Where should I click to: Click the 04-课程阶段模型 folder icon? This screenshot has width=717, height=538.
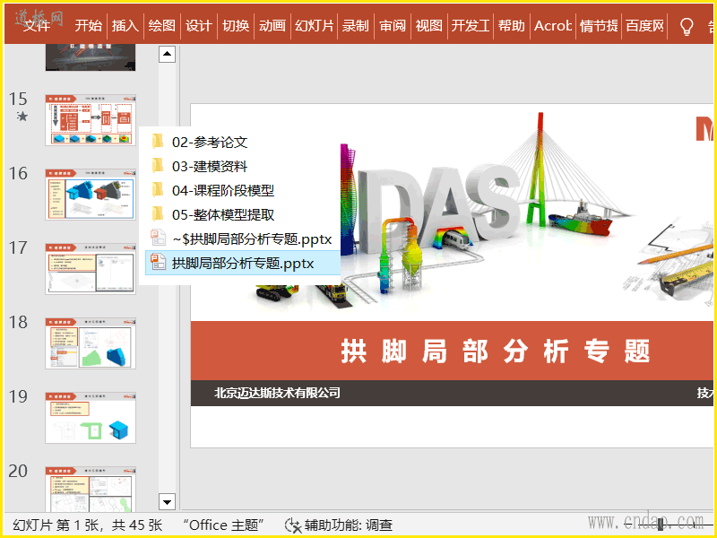click(158, 190)
